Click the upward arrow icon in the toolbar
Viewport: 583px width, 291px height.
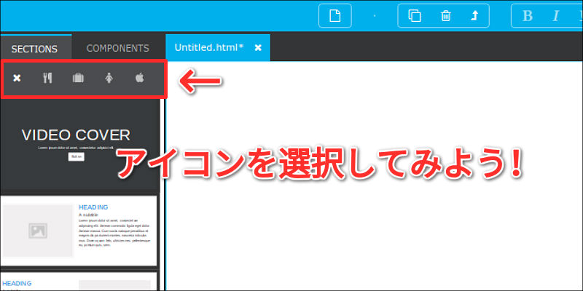pos(474,16)
